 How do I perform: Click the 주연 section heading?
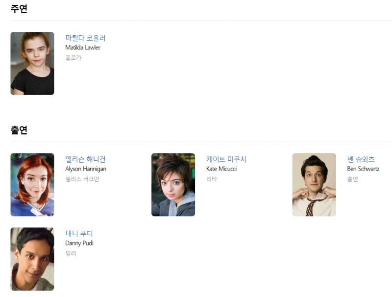tap(19, 9)
